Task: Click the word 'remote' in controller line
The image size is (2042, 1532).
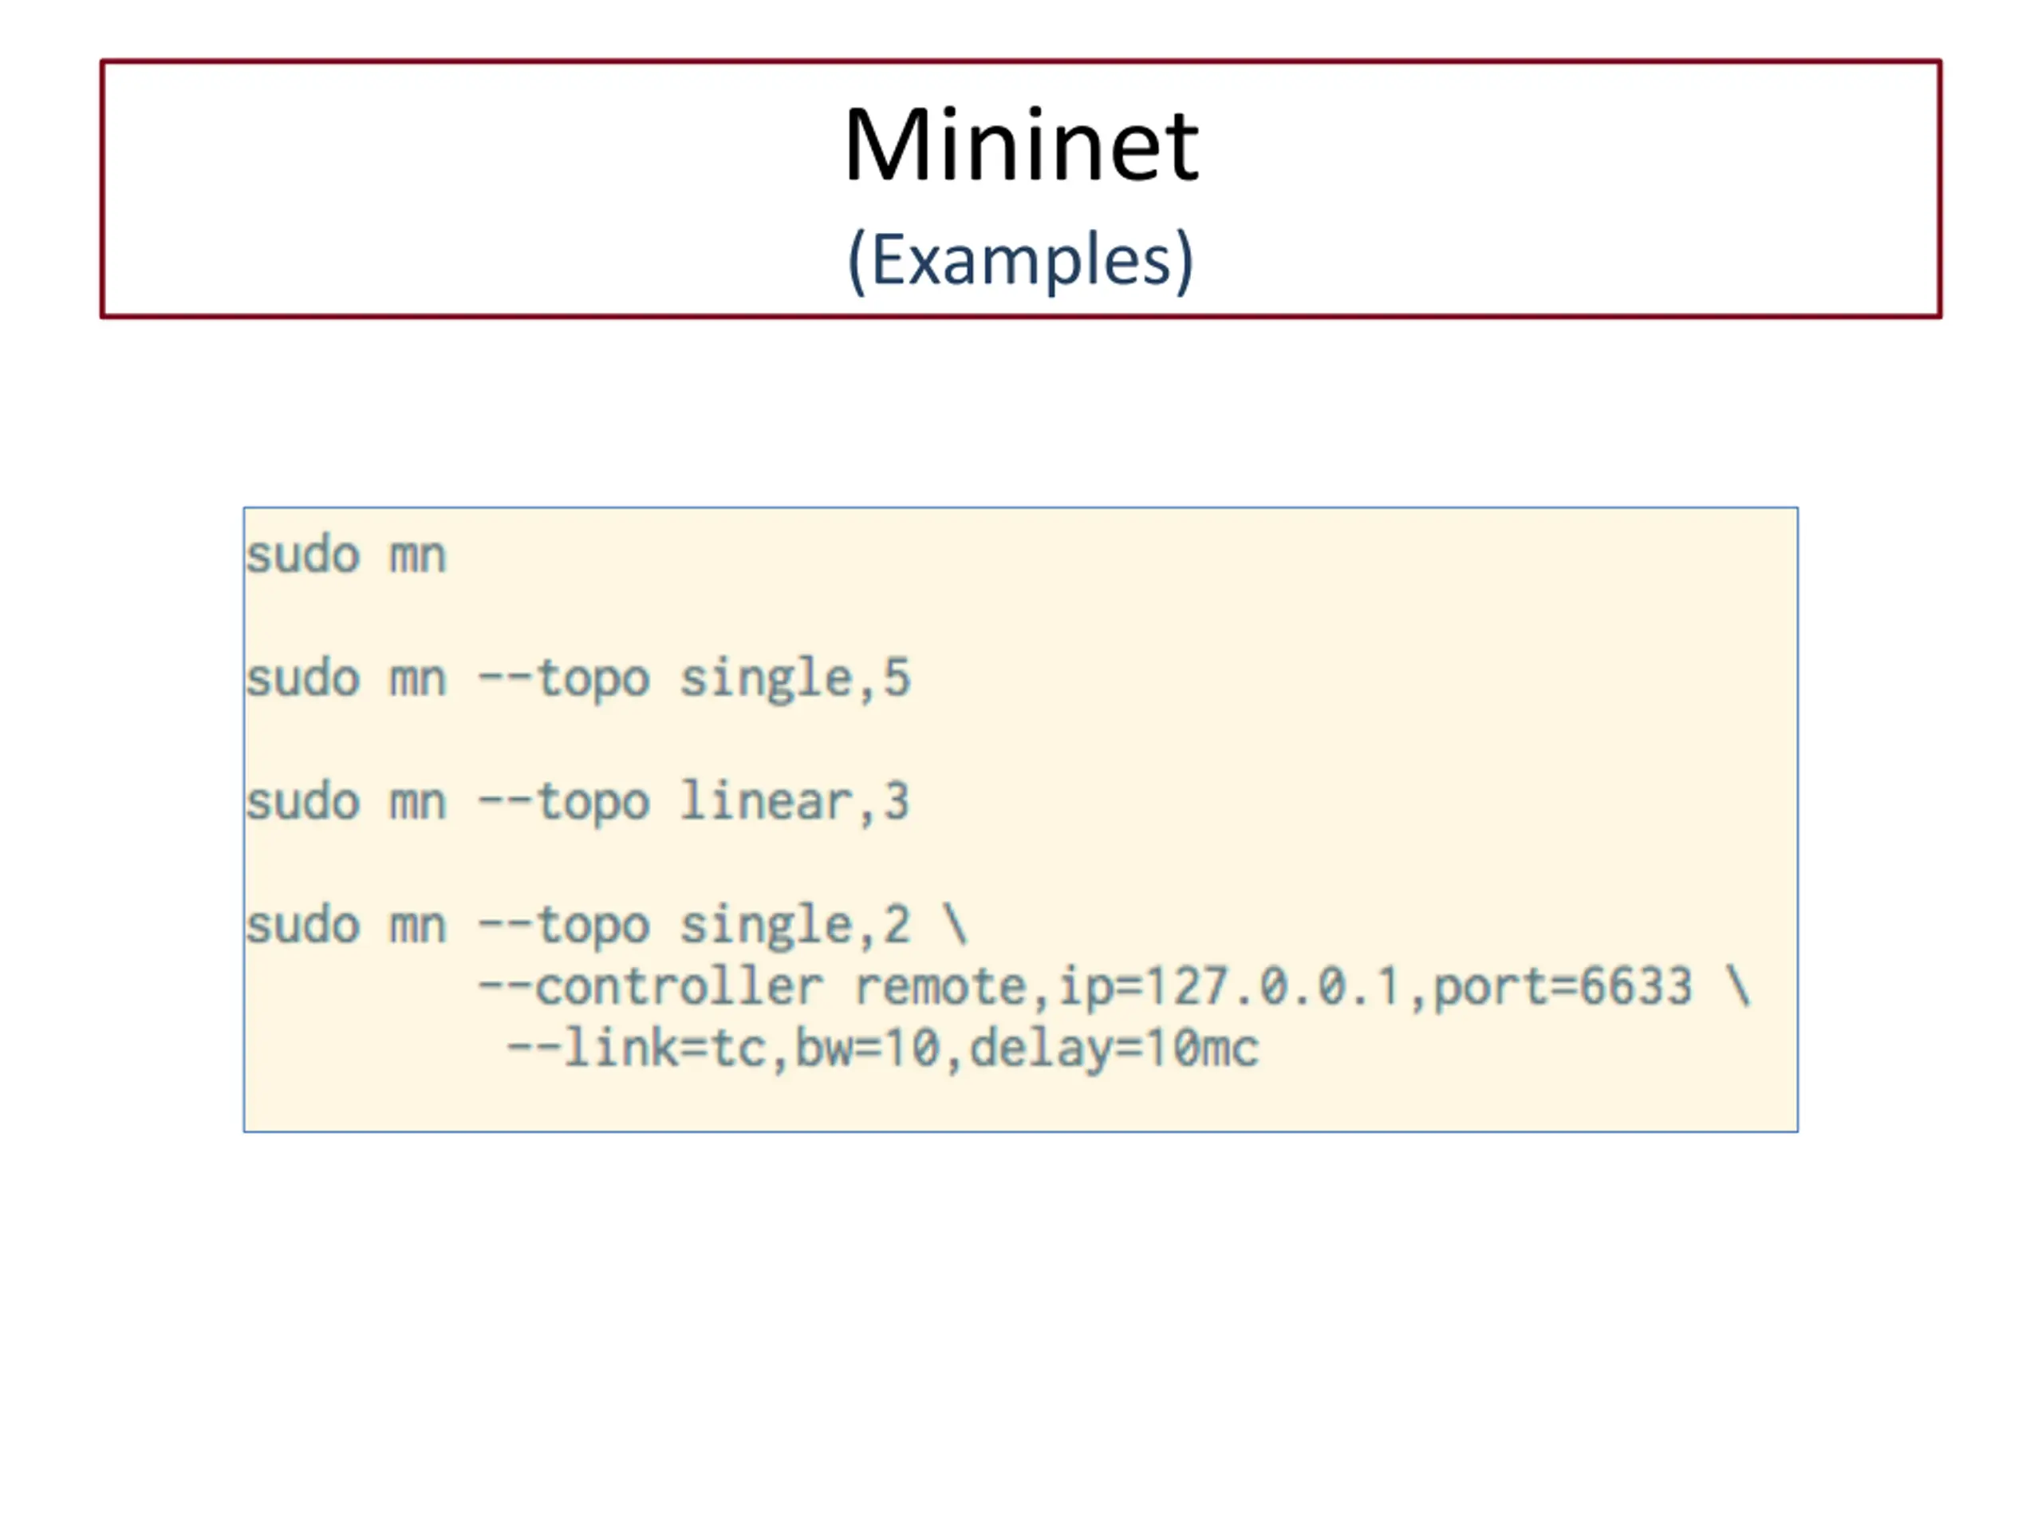Action: pyautogui.click(x=940, y=987)
